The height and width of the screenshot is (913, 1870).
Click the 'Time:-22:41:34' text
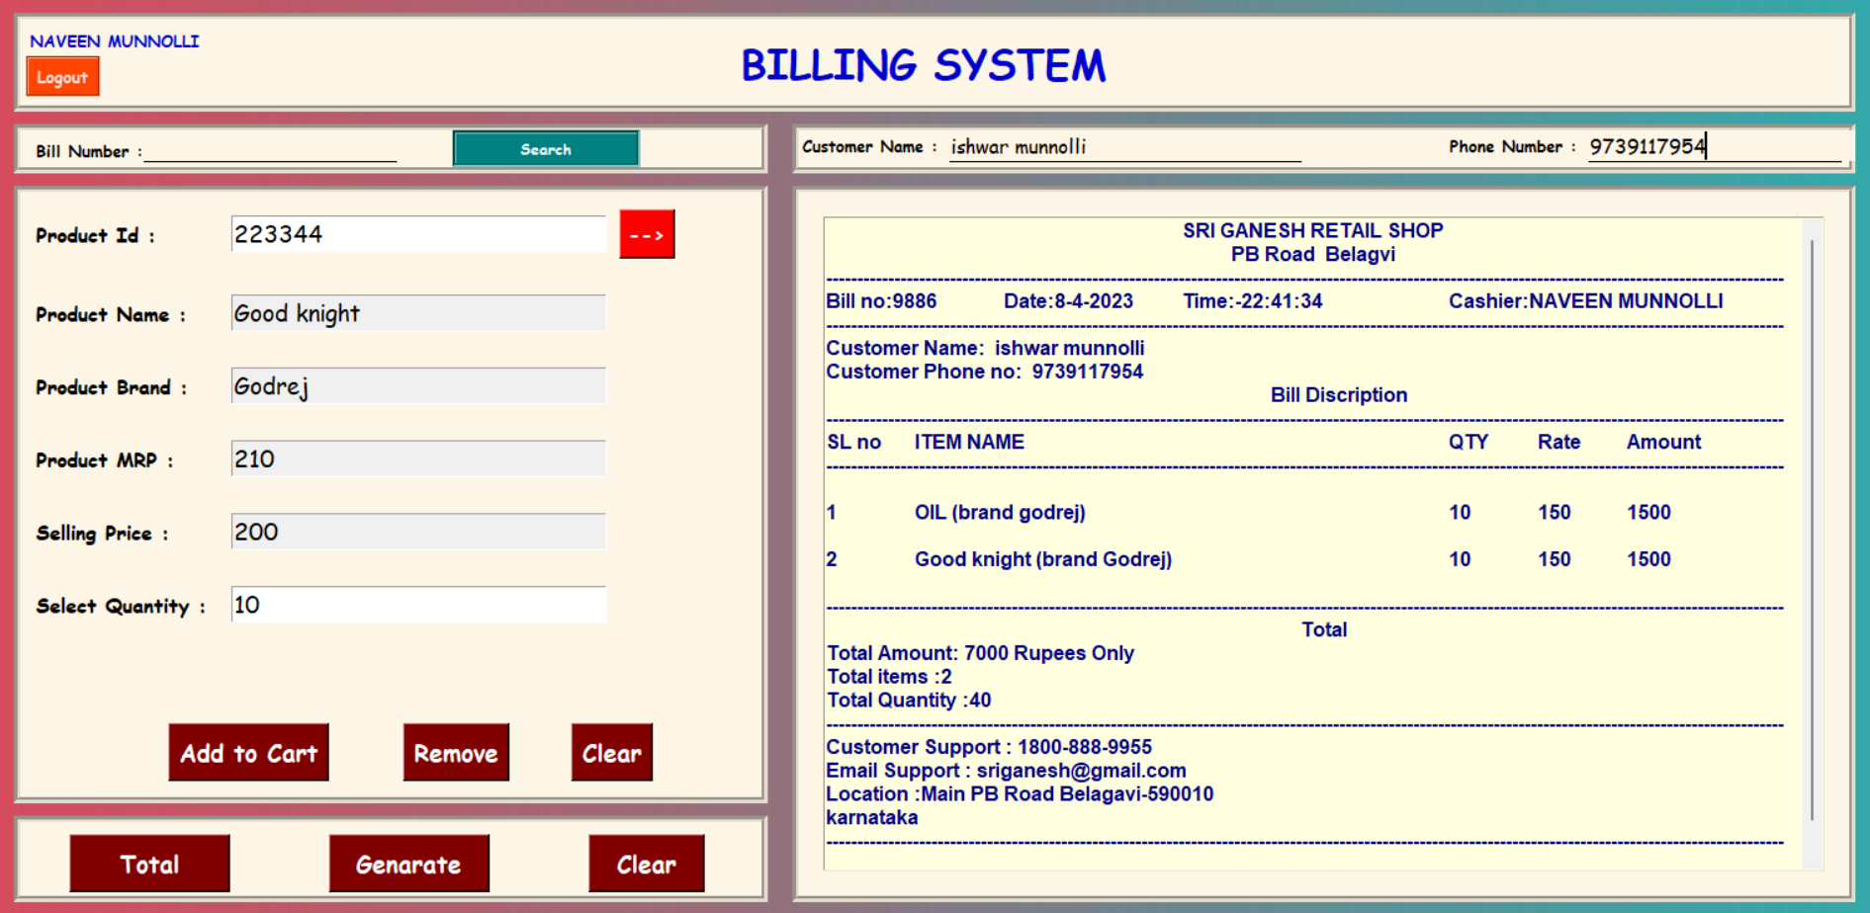point(1252,301)
